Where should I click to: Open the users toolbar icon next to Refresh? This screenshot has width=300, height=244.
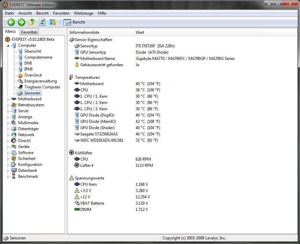coord(52,22)
